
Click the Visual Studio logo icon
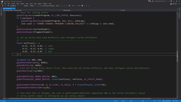coord(2,1)
